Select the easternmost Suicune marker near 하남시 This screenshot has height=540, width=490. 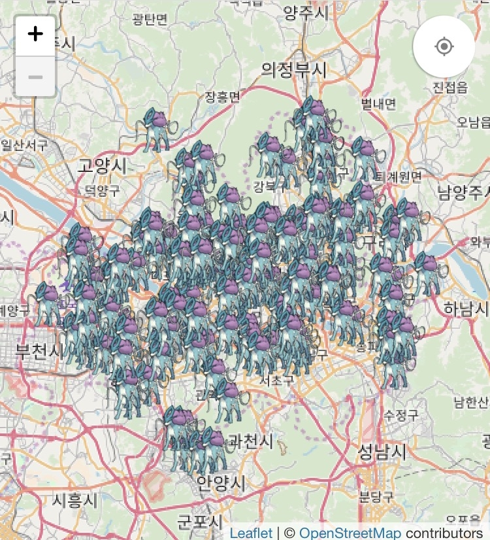point(427,274)
